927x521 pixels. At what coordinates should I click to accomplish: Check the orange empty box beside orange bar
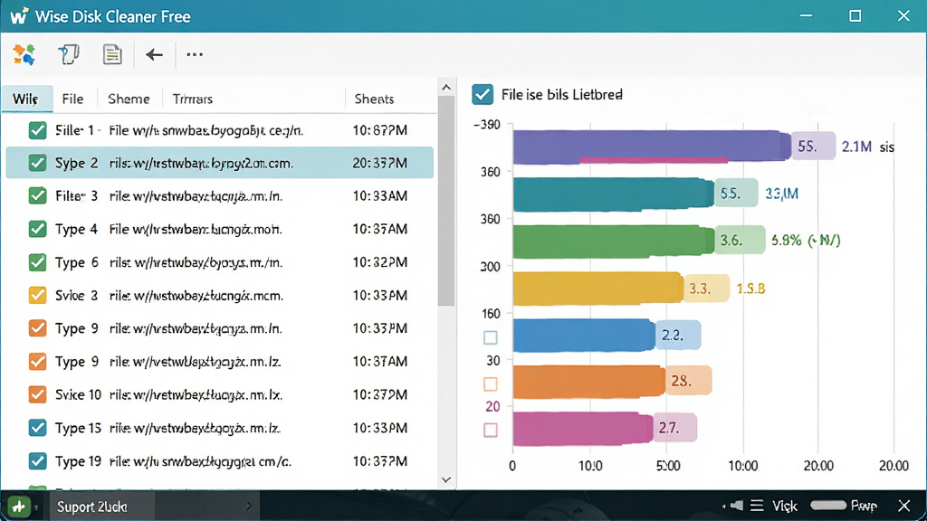(490, 384)
